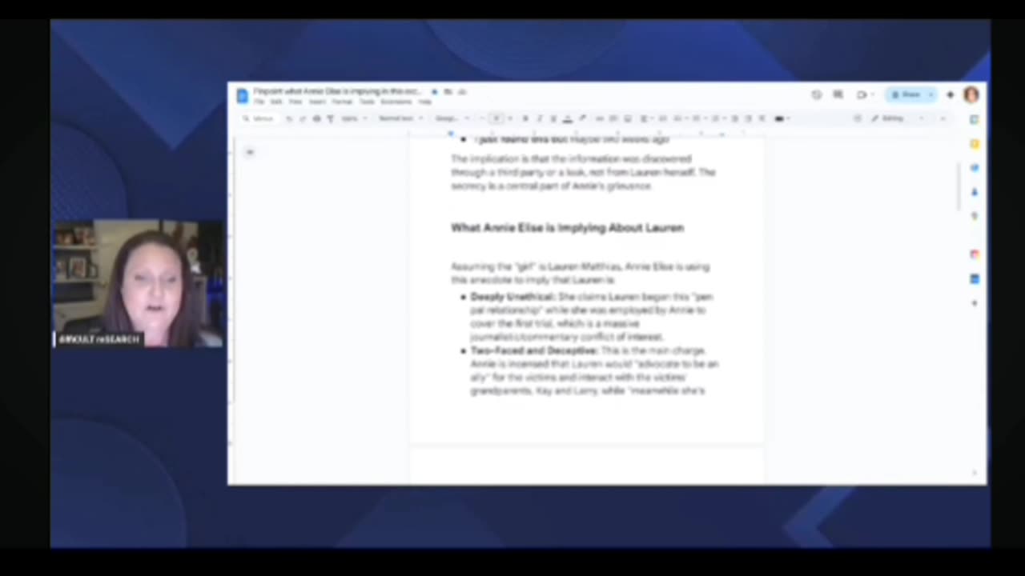Get add-ons plus icon in side panel
Viewport: 1025px width, 576px height.
coord(974,303)
